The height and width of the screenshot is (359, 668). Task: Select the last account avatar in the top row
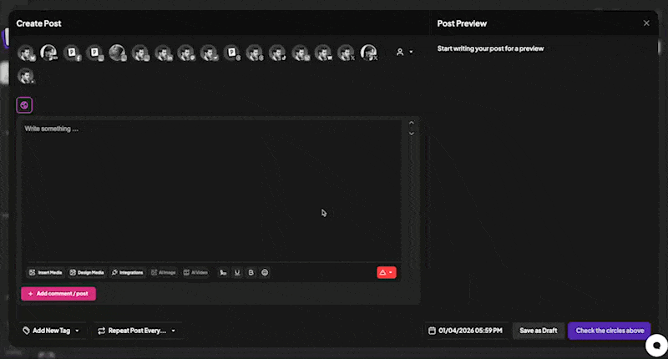(x=368, y=53)
